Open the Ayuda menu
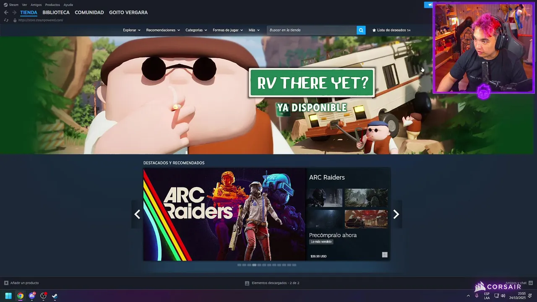537x302 pixels. pos(68,5)
